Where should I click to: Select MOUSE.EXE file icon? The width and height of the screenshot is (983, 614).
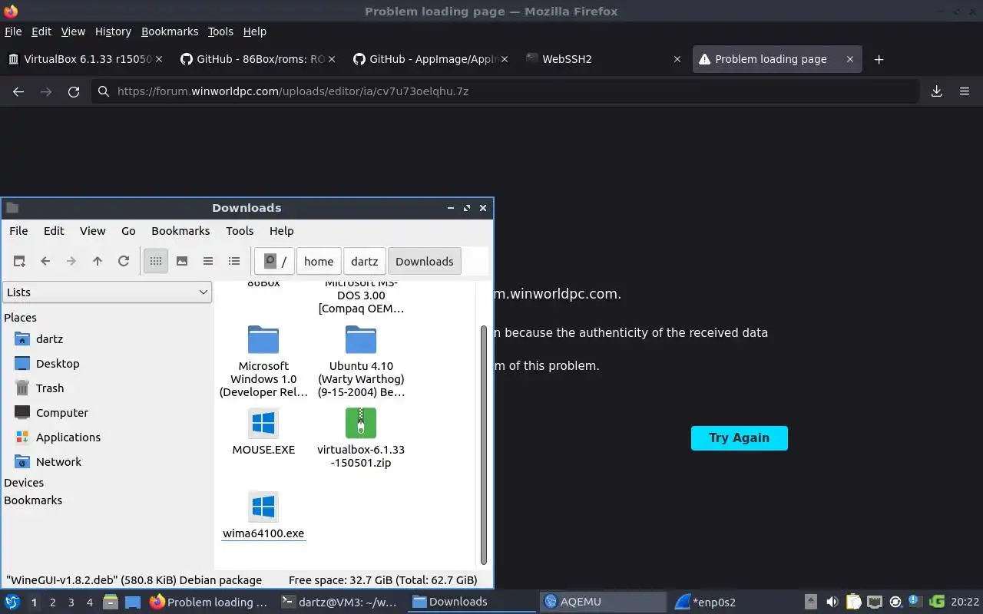point(263,423)
